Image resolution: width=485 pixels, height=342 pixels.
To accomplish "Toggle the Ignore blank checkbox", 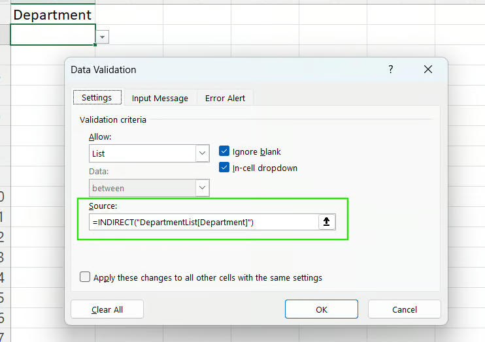I will click(x=224, y=151).
